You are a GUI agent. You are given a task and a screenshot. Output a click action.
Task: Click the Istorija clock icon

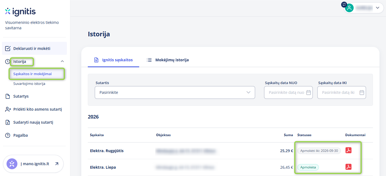[8, 62]
